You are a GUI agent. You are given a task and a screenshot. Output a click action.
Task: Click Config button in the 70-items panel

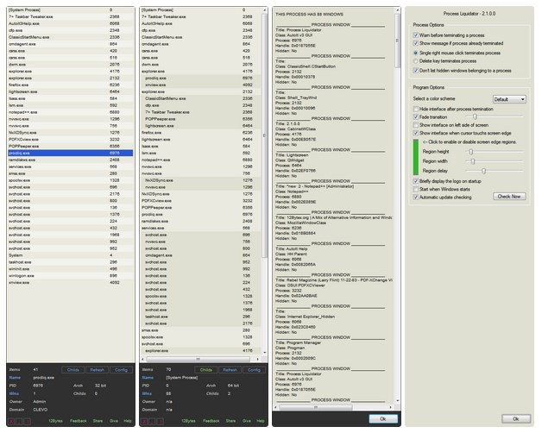(254, 370)
